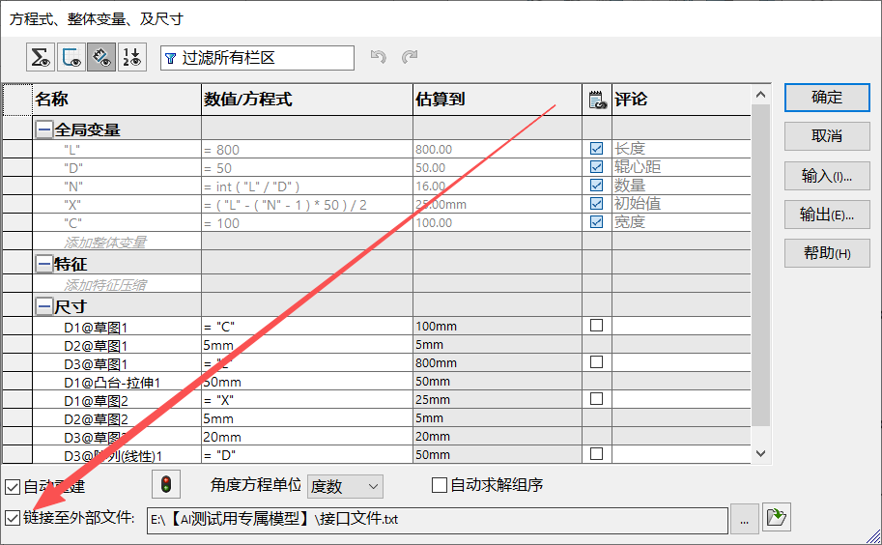Click the scrollbar up arrow
Image resolution: width=882 pixels, height=545 pixels.
[760, 95]
